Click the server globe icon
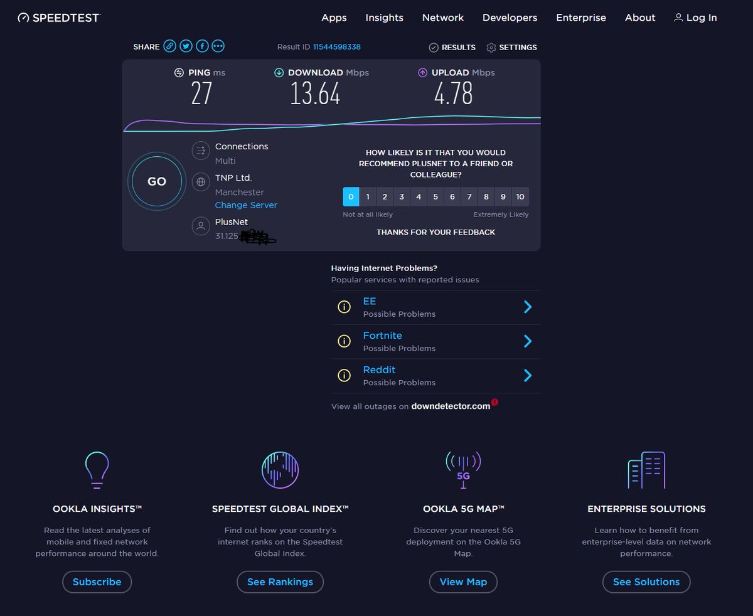Image resolution: width=753 pixels, height=616 pixels. 201,183
